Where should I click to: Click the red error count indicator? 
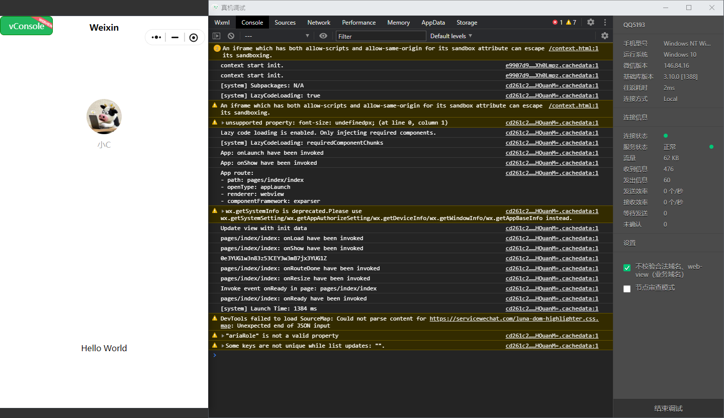click(x=557, y=23)
